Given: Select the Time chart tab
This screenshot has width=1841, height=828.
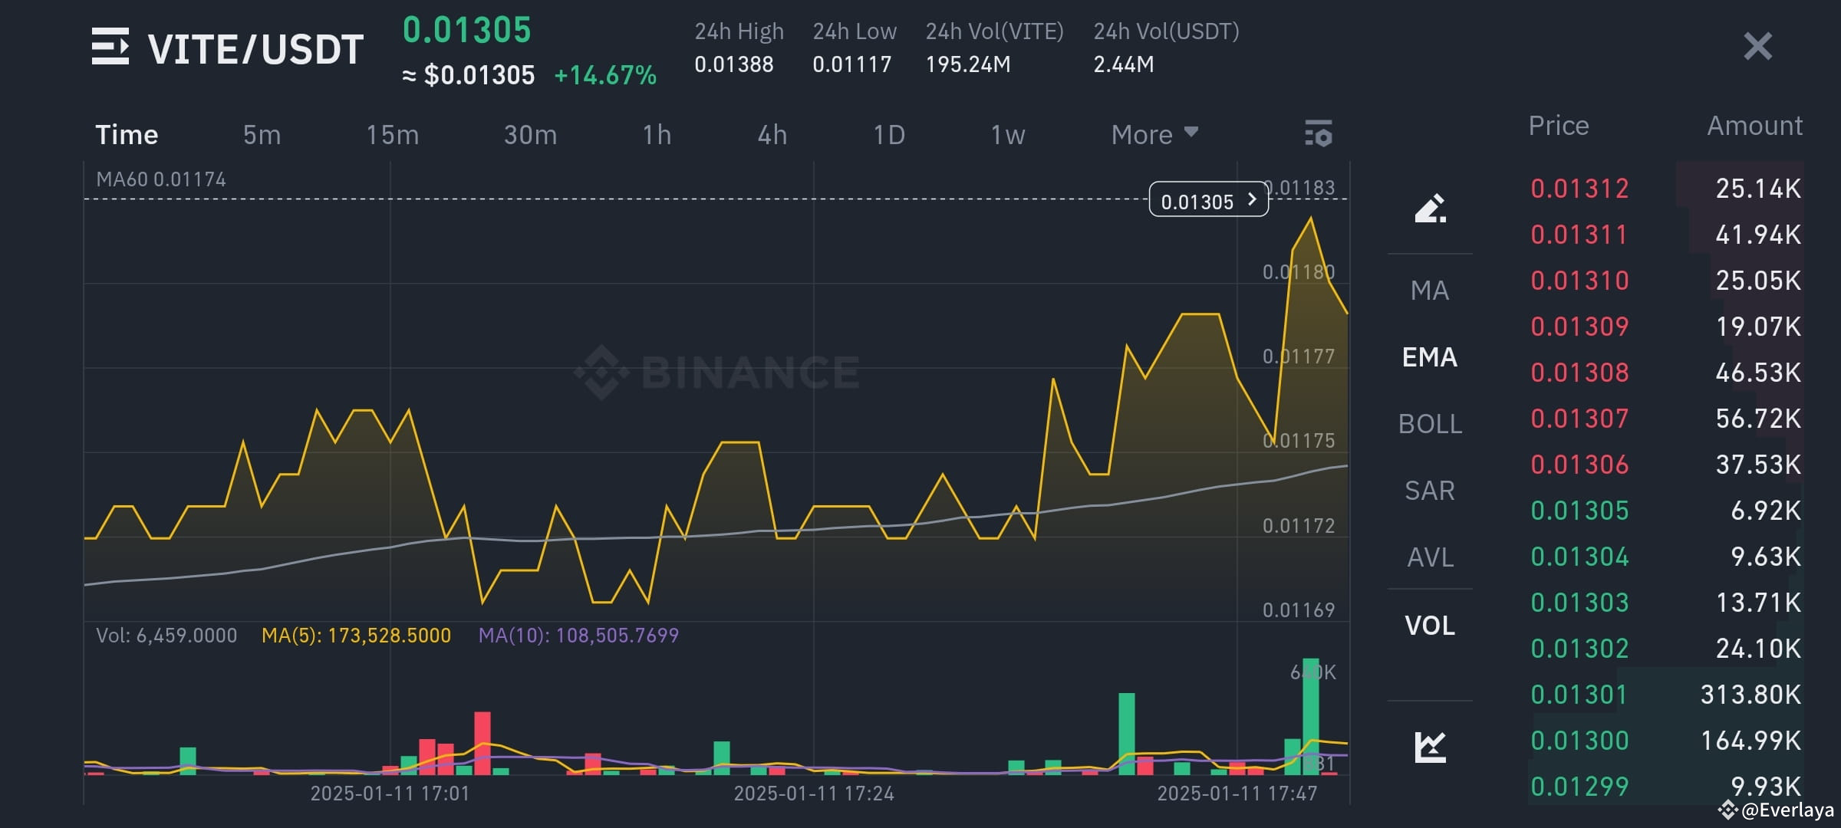Looking at the screenshot, I should 127,134.
